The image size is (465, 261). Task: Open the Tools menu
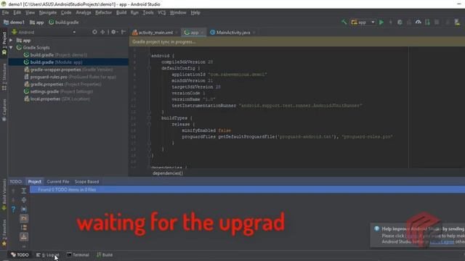click(148, 12)
